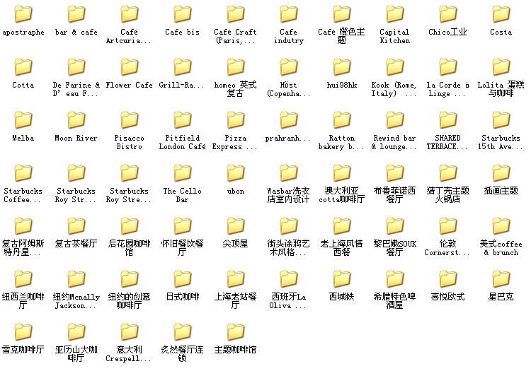Select the 纽约的创意咖啡厅 folder

(130, 278)
